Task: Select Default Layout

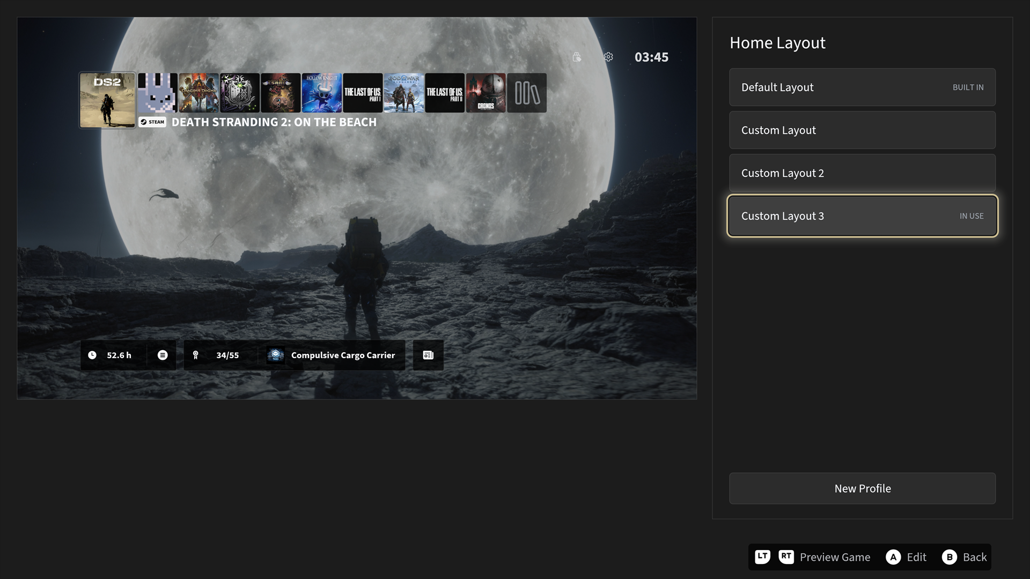Action: (x=862, y=87)
